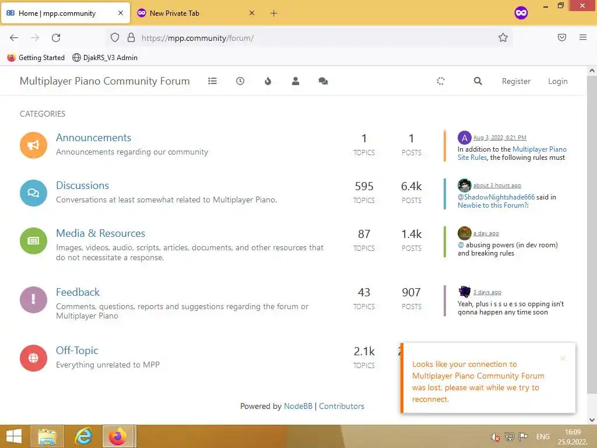Click 'about 3 hours ago' timestamp

[497, 185]
